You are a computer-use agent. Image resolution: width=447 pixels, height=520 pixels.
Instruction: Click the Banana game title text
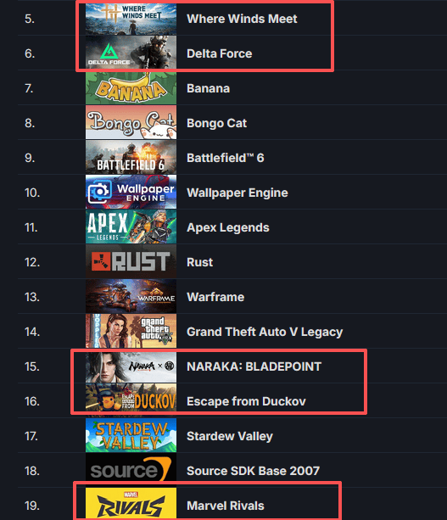209,88
